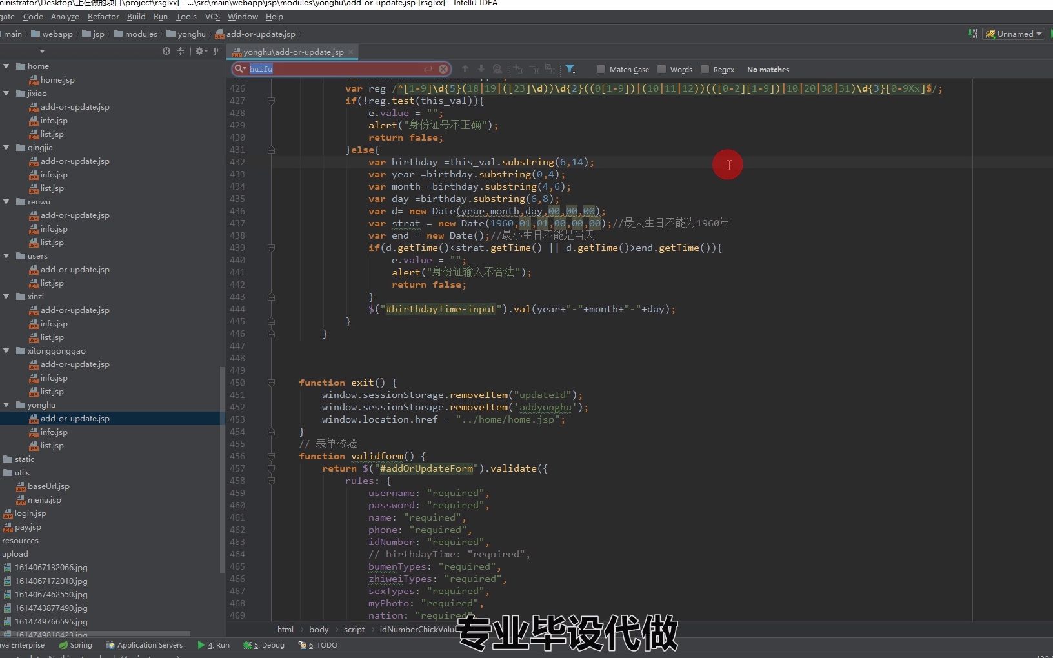
Task: Enable the Regex search option
Action: pyautogui.click(x=705, y=70)
